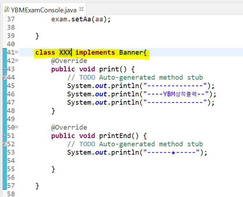Click the override marker at line 43
This screenshot has width=243, height=197.
(5, 69)
